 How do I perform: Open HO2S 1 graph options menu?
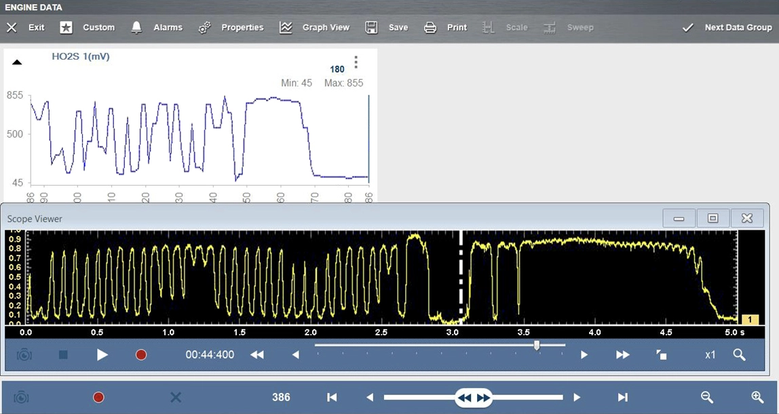click(356, 63)
